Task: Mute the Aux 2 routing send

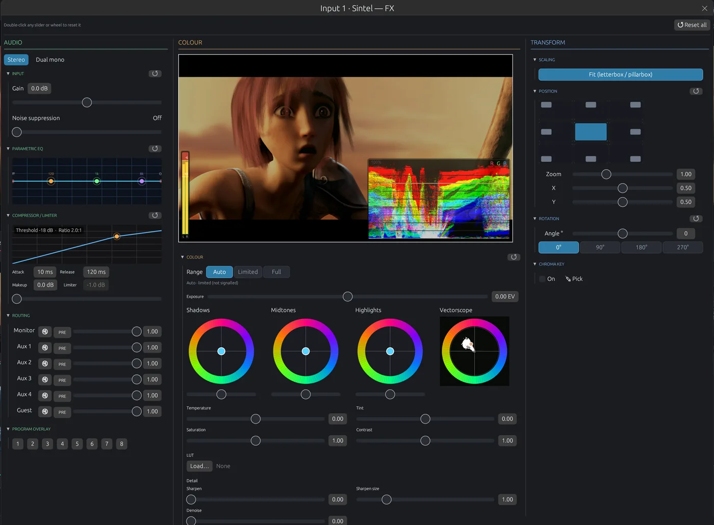Action: (x=45, y=363)
